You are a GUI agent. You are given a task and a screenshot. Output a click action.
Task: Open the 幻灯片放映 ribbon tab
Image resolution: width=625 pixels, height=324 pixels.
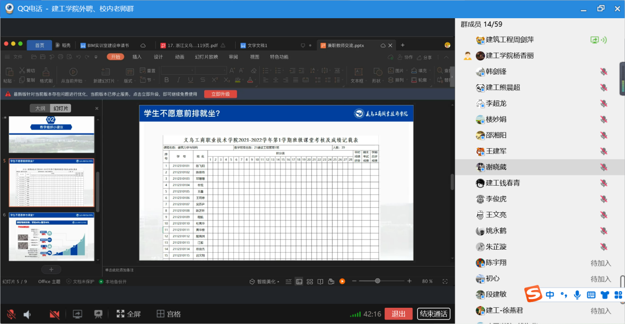pos(206,57)
